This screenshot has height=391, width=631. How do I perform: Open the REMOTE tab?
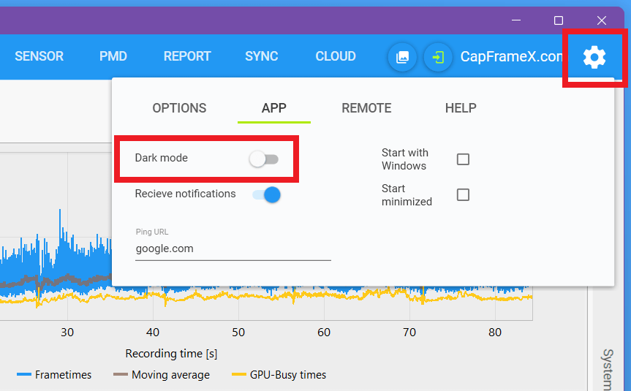coord(366,108)
